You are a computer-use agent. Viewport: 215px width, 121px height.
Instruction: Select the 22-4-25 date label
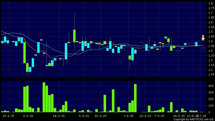pyautogui.click(x=145, y=116)
